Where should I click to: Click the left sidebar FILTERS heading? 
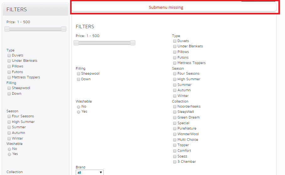click(17, 9)
